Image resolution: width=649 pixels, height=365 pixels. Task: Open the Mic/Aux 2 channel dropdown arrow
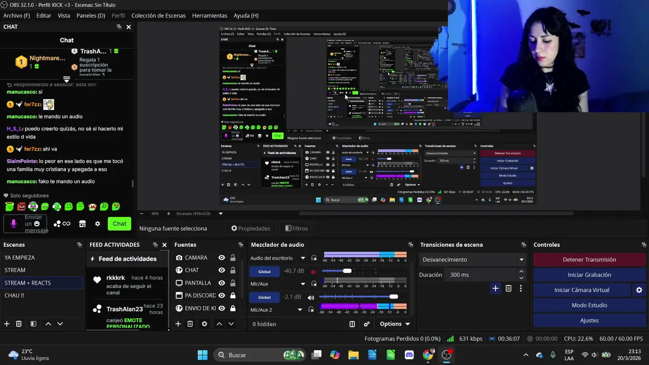[300, 310]
